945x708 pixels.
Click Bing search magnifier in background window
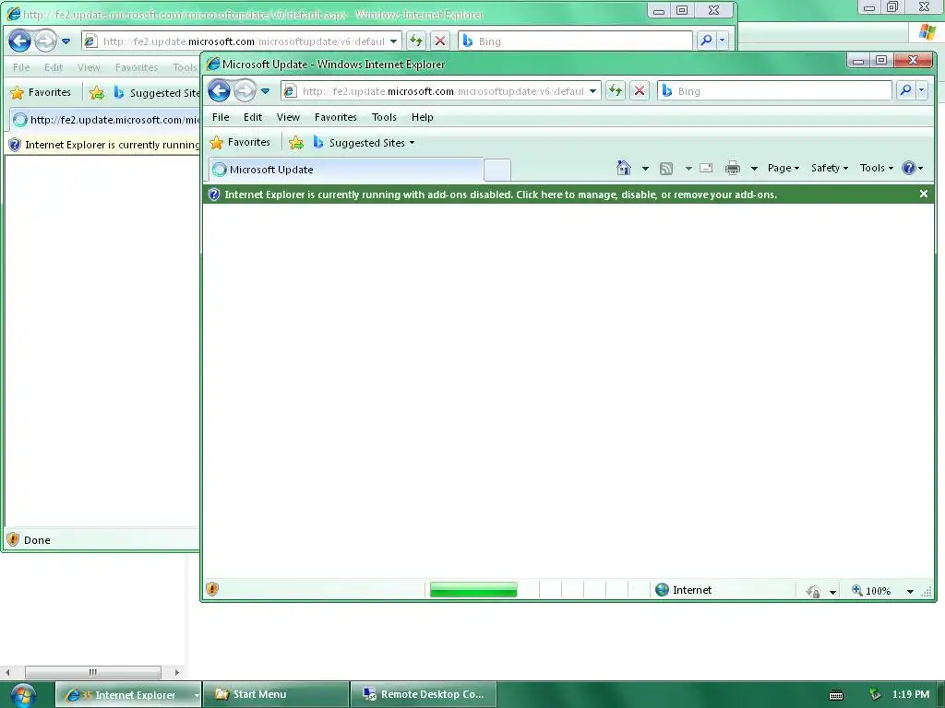point(706,41)
